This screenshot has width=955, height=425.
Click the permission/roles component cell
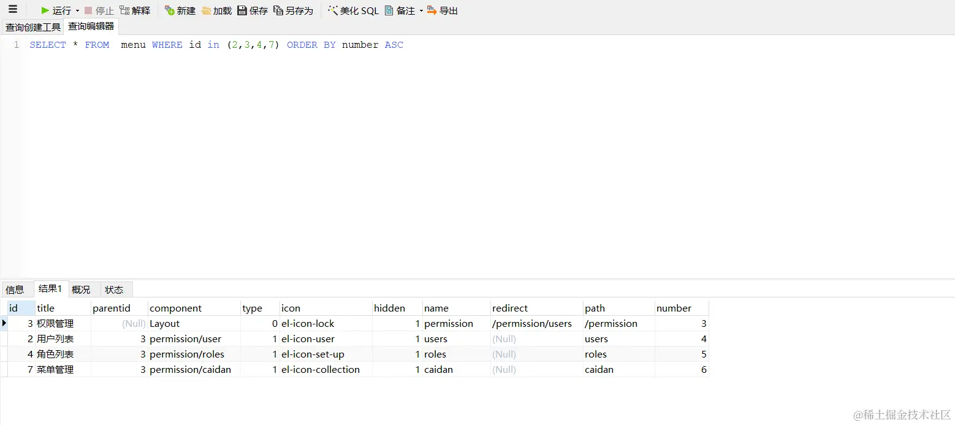[194, 354]
